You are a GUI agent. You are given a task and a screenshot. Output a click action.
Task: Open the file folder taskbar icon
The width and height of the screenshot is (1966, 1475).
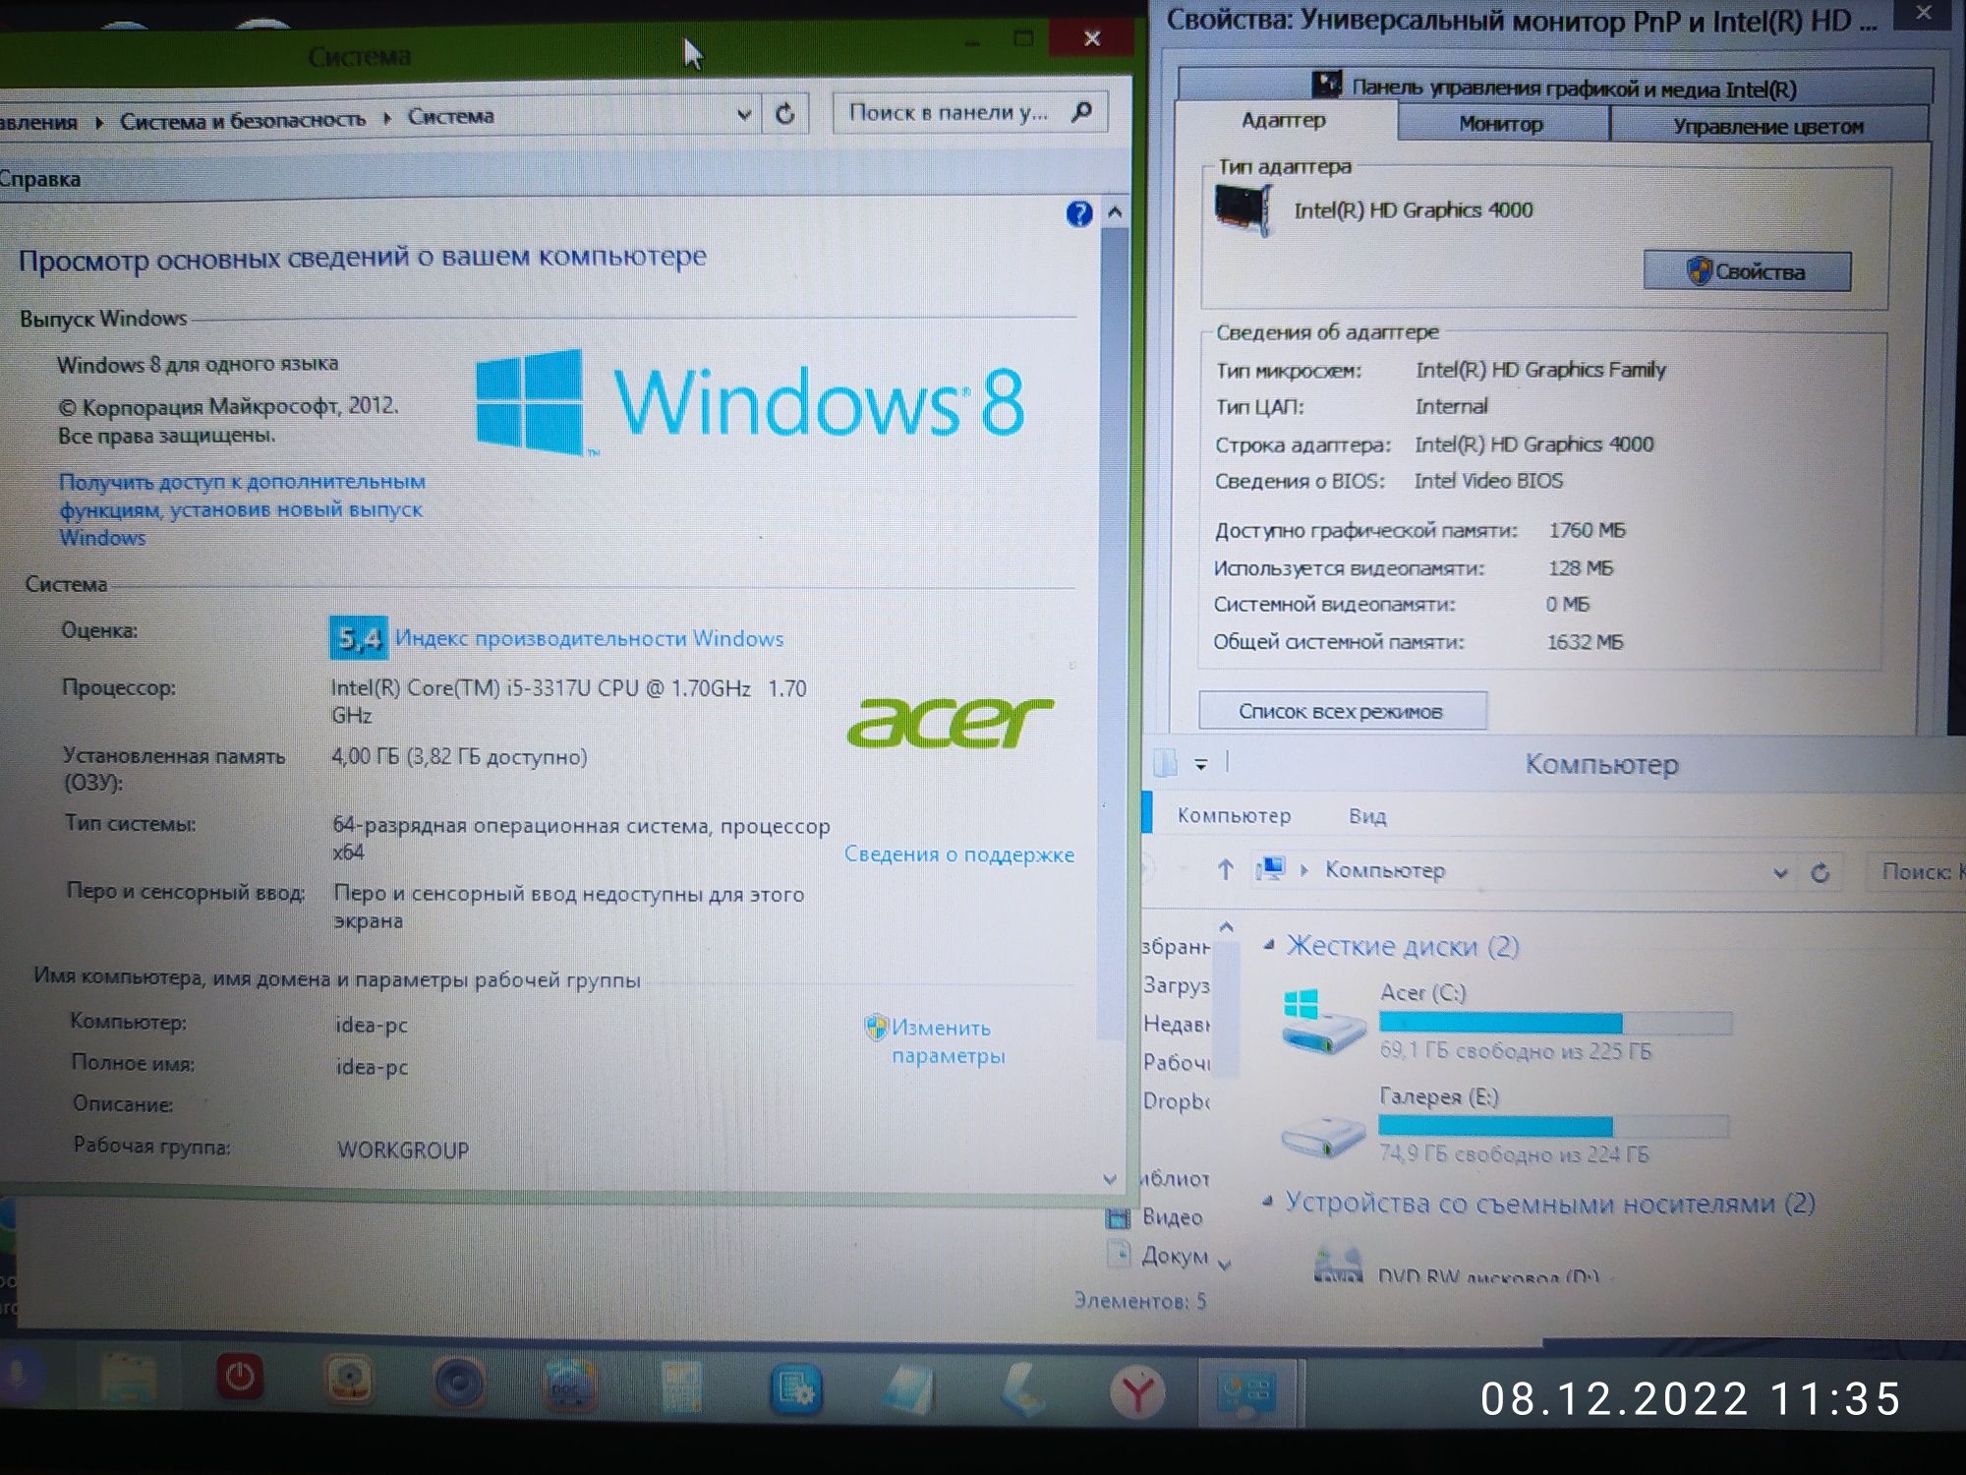click(x=129, y=1379)
